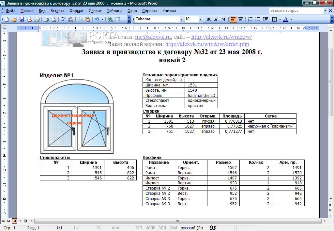Run spelling check with ABC icon
334x231 pixels.
pyautogui.click(x=63, y=19)
